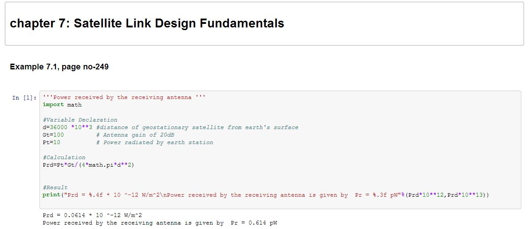
Task: Click the Example 7.1 page no-249 subheading
Action: [59, 67]
